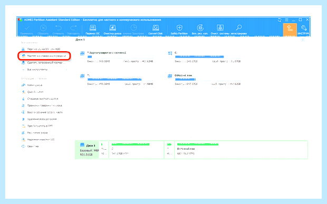Open Свойства (Properties) in sidebar
327x204 pixels.
(x=30, y=147)
